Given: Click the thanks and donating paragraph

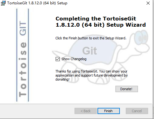Looking at the screenshot, I should (92, 75).
